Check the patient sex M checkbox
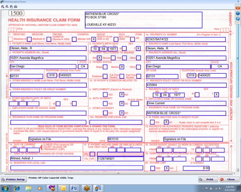The height and width of the screenshot is (192, 241). (124, 48)
